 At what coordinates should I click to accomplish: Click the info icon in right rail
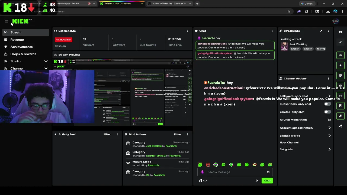(x=340, y=32)
